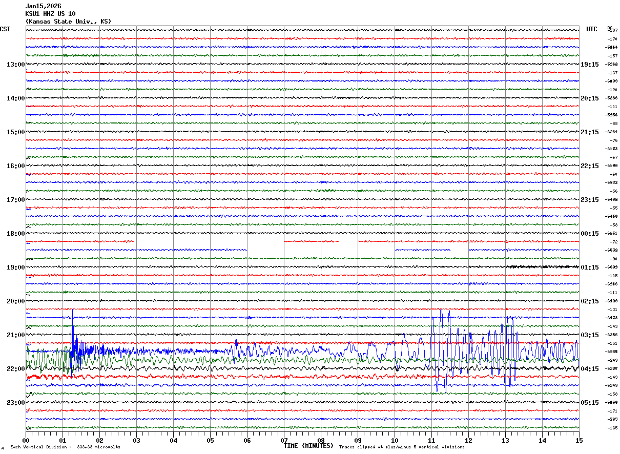620x454 pixels.
Task: Click the UTC timezone label
Action: click(591, 29)
